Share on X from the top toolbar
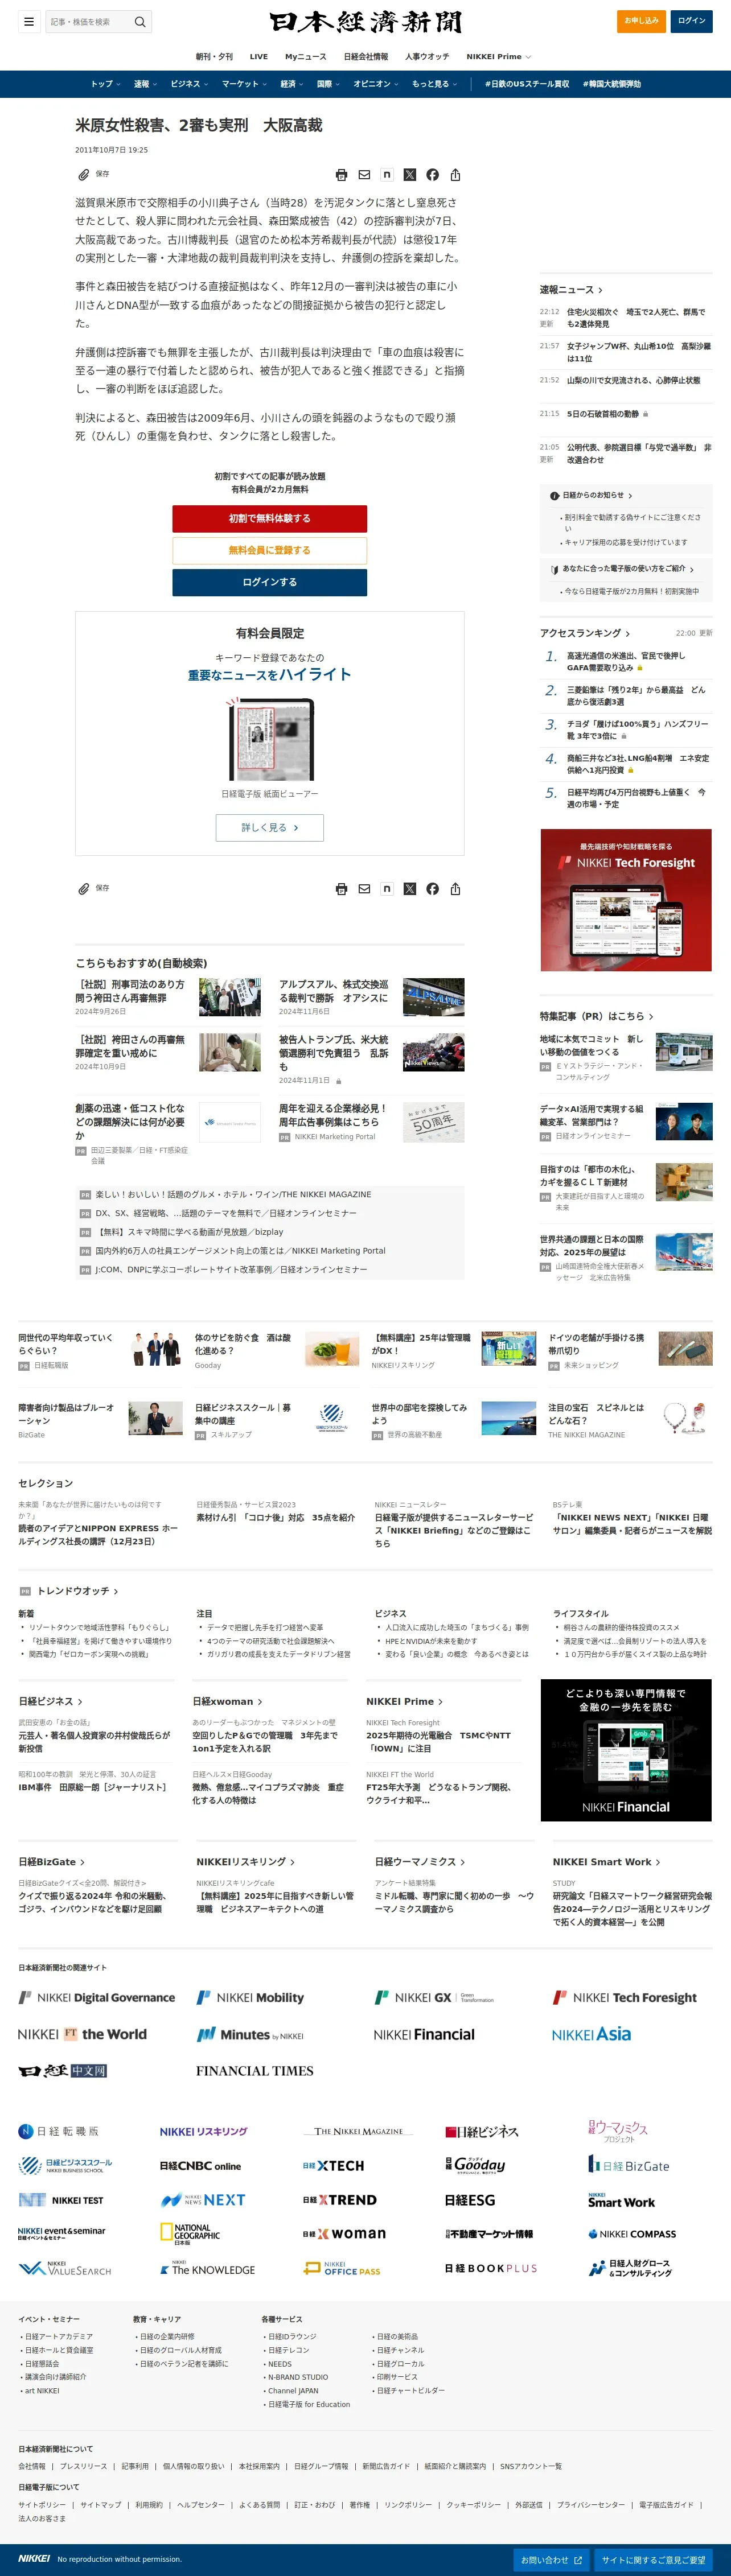 coord(410,175)
